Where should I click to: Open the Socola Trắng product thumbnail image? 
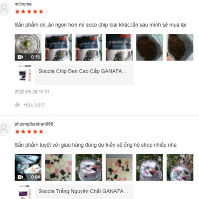[x=25, y=192]
